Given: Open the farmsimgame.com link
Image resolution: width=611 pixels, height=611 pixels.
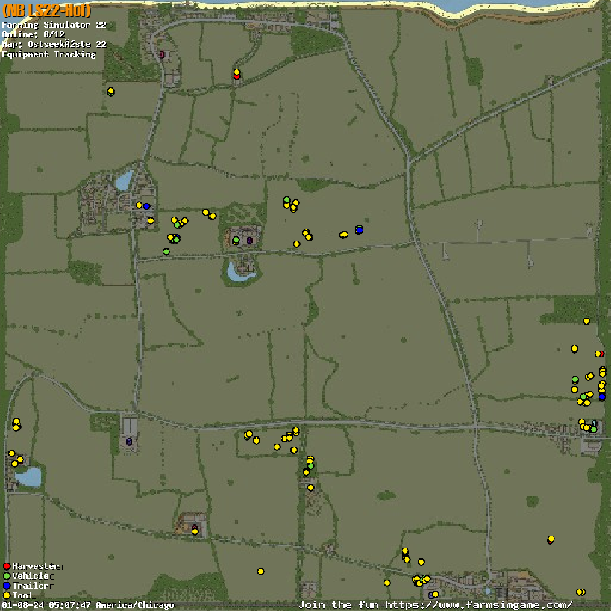Looking at the screenshot, I should (x=435, y=604).
